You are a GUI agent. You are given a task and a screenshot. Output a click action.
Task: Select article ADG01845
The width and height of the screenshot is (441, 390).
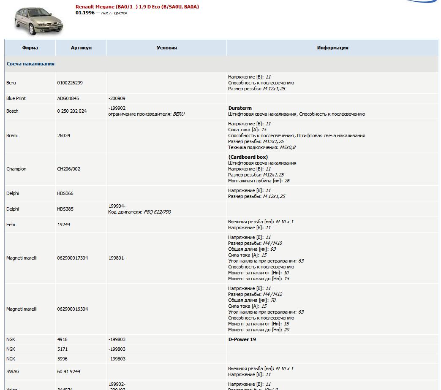(68, 98)
